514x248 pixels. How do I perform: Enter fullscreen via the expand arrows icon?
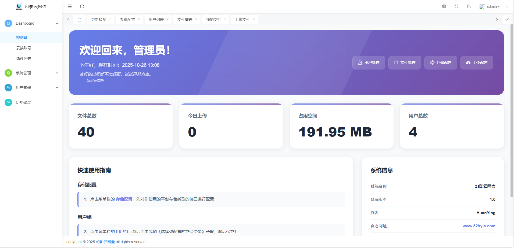pos(456,6)
